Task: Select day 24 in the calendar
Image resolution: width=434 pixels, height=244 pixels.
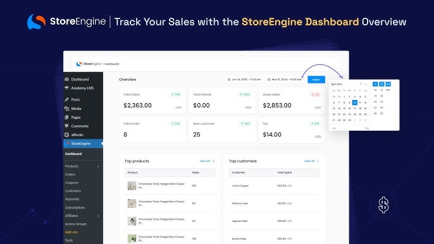Action: (354, 114)
